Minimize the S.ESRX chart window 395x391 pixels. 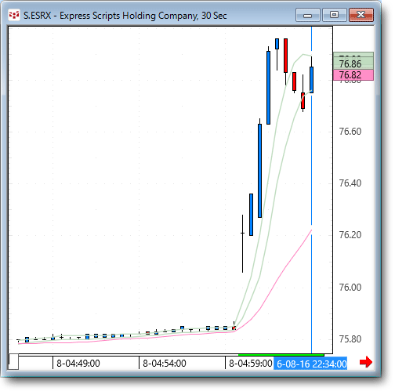tap(308, 15)
